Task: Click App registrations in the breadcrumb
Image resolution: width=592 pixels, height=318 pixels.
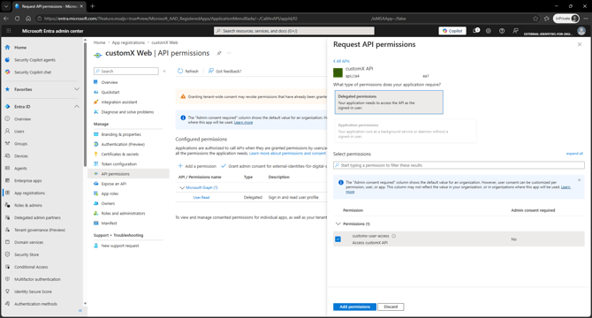Action: click(128, 42)
